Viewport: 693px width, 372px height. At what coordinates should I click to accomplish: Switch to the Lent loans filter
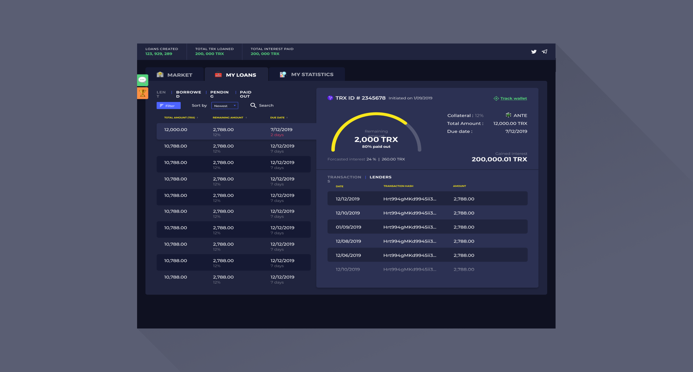coord(161,94)
